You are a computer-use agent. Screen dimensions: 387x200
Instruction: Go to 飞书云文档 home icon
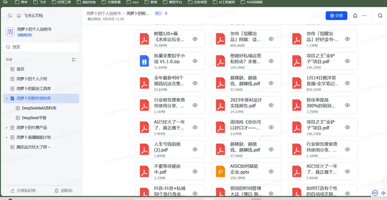(x=19, y=15)
